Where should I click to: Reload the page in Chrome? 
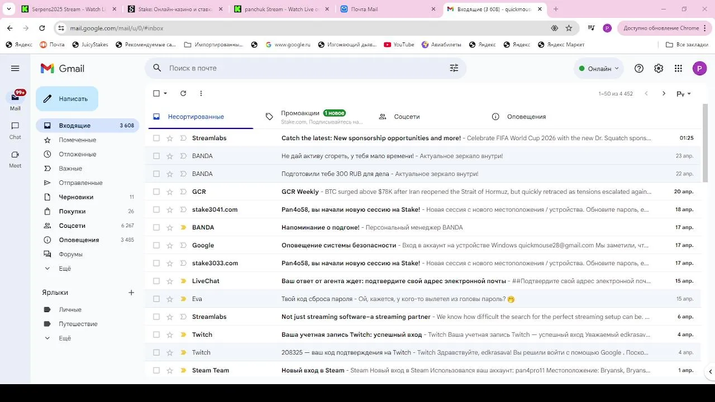[x=42, y=28]
